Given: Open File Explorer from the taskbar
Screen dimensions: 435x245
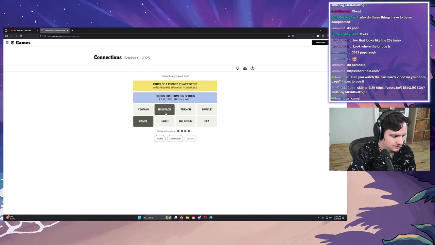Looking at the screenshot, I should [x=187, y=218].
